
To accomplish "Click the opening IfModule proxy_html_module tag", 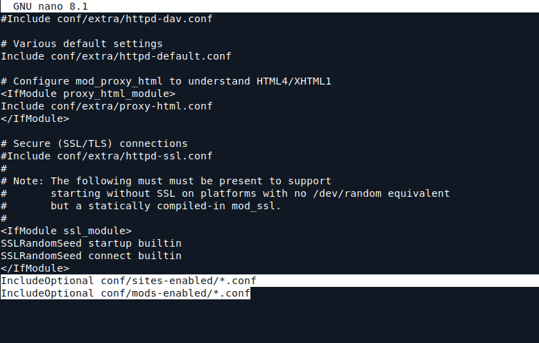I will point(87,94).
